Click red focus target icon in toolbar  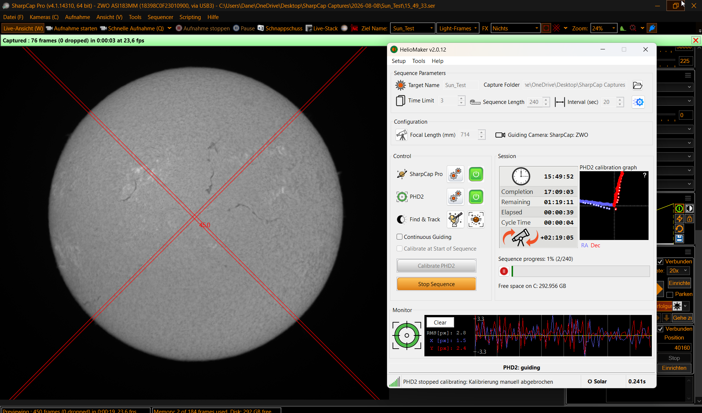[633, 28]
